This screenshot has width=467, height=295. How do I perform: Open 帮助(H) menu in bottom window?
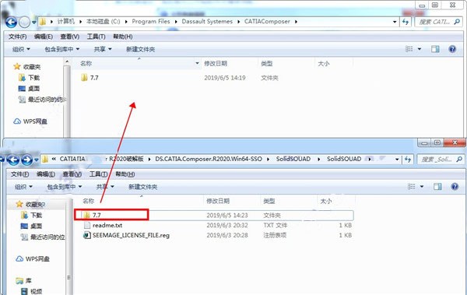click(125, 174)
